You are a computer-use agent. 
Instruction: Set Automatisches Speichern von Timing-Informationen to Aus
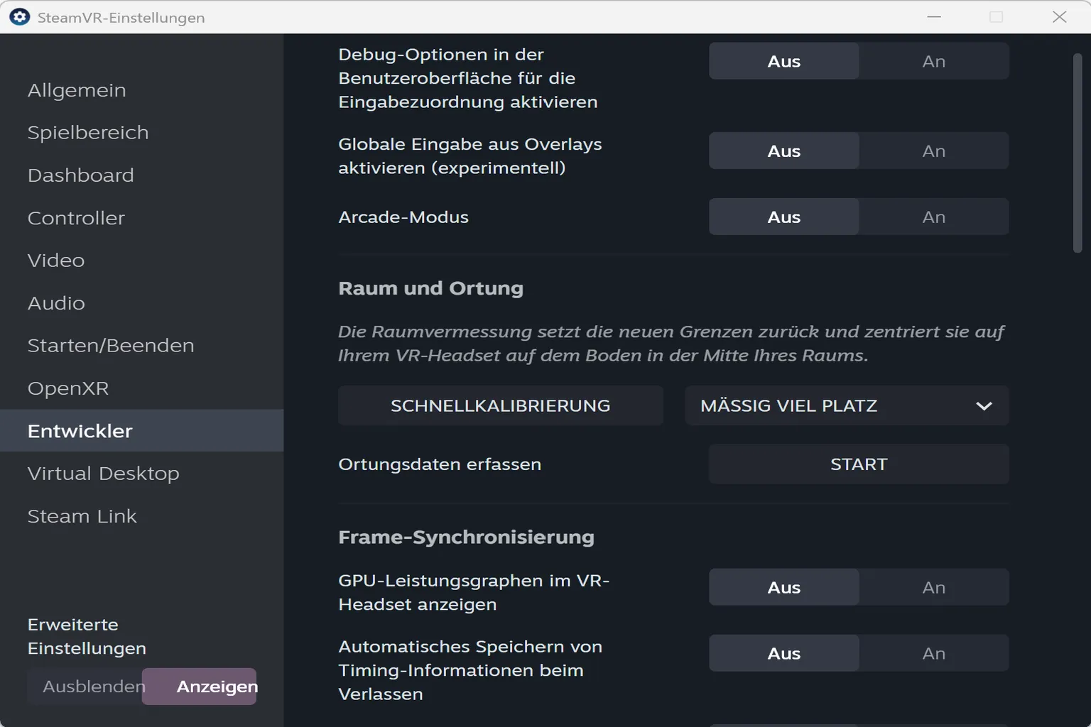pyautogui.click(x=784, y=653)
